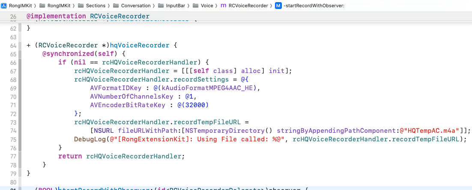Image resolution: width=472 pixels, height=190 pixels.
Task: Open the RCVoiceRecorder file breadcrumb menu
Action: (x=248, y=6)
